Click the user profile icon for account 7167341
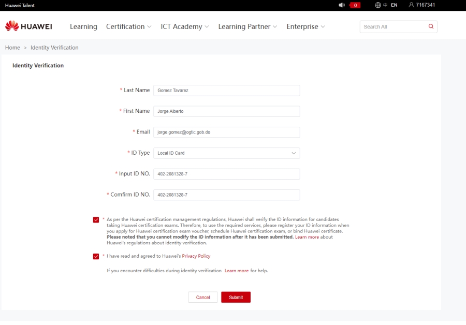 tap(412, 5)
